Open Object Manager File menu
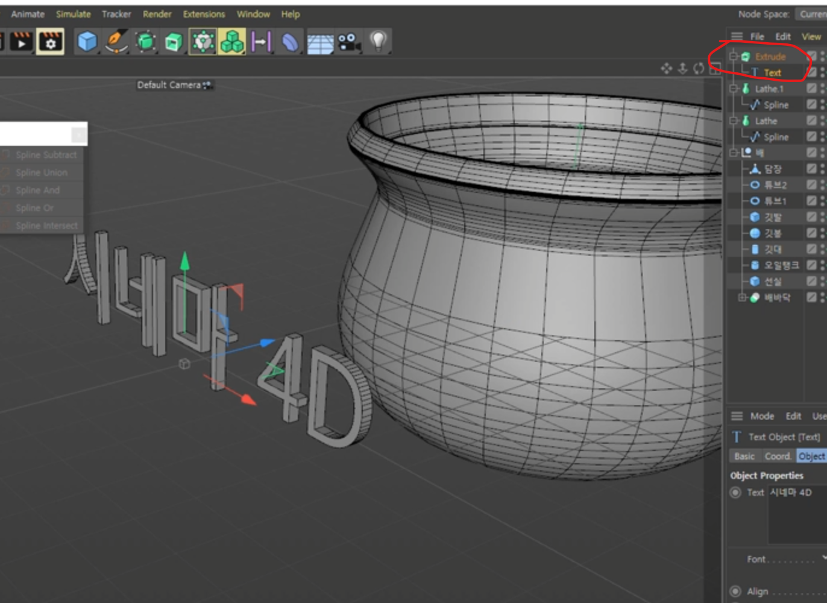 coord(757,36)
